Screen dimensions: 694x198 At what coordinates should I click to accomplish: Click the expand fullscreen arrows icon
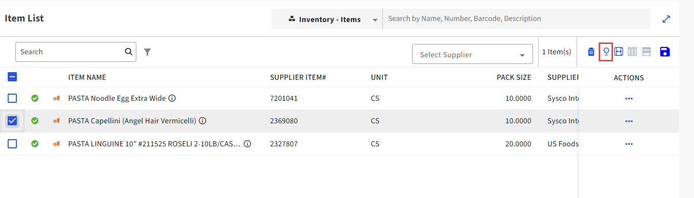pyautogui.click(x=666, y=19)
